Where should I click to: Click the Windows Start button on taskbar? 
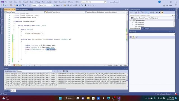pyautogui.click(x=60, y=98)
